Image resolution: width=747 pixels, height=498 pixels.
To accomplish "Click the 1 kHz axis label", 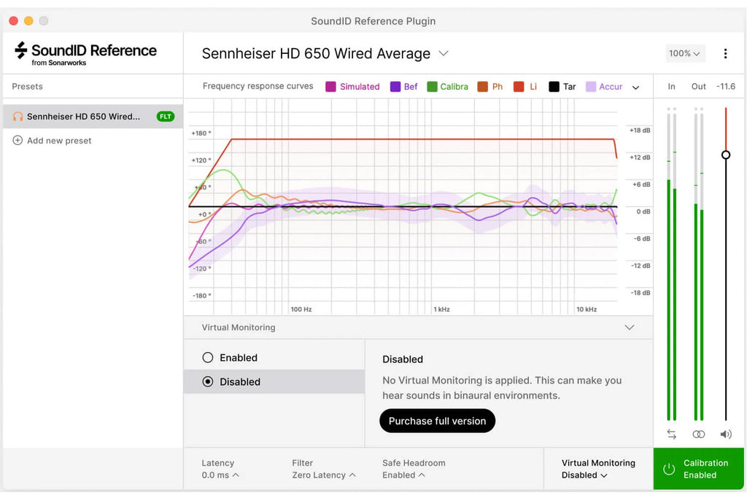I will tap(441, 309).
